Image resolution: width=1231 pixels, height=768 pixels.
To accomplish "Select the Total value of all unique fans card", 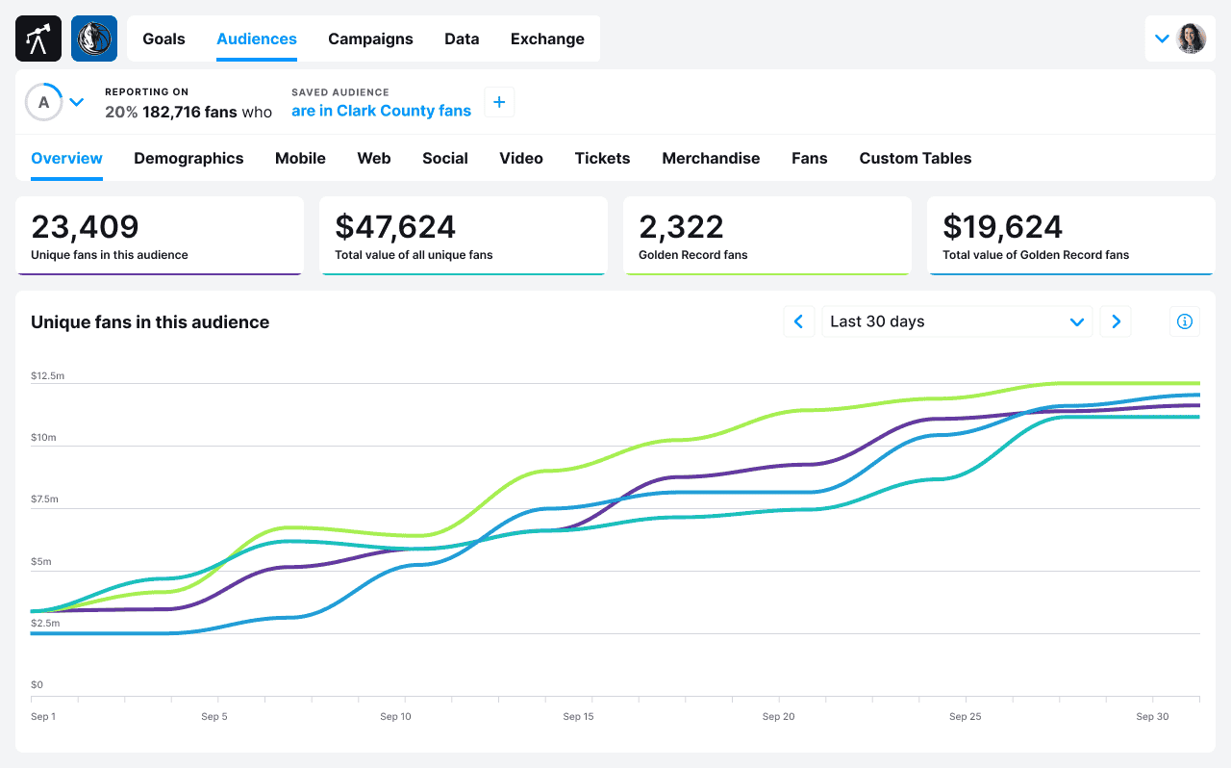I will click(x=463, y=236).
